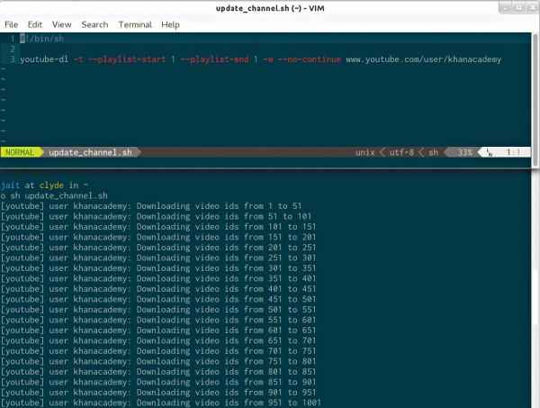Click the youtube-dl command on line 3
The image size is (540, 408).
[x=44, y=59]
